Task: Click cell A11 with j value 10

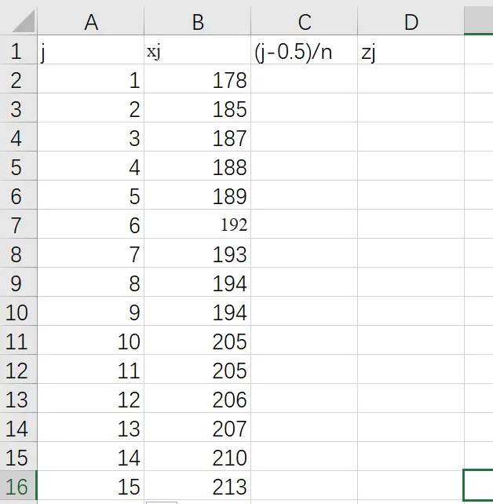Action: [90, 340]
